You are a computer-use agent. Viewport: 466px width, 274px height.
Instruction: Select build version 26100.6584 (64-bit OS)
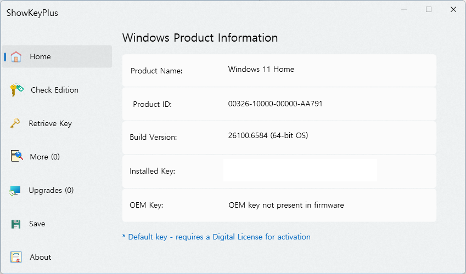268,135
